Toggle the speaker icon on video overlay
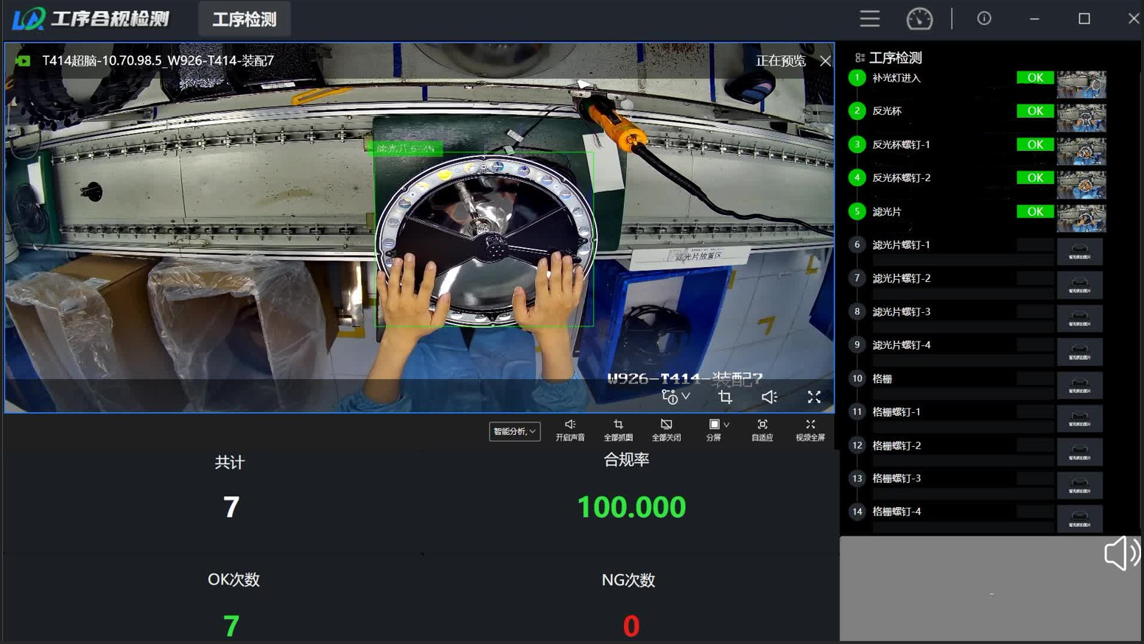Image resolution: width=1144 pixels, height=644 pixels. pos(769,397)
